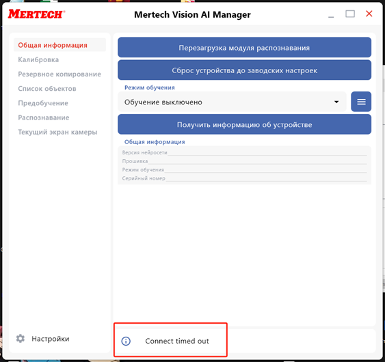The width and height of the screenshot is (385, 362).
Task: Go to Резервное копирование
Action: 59,74
